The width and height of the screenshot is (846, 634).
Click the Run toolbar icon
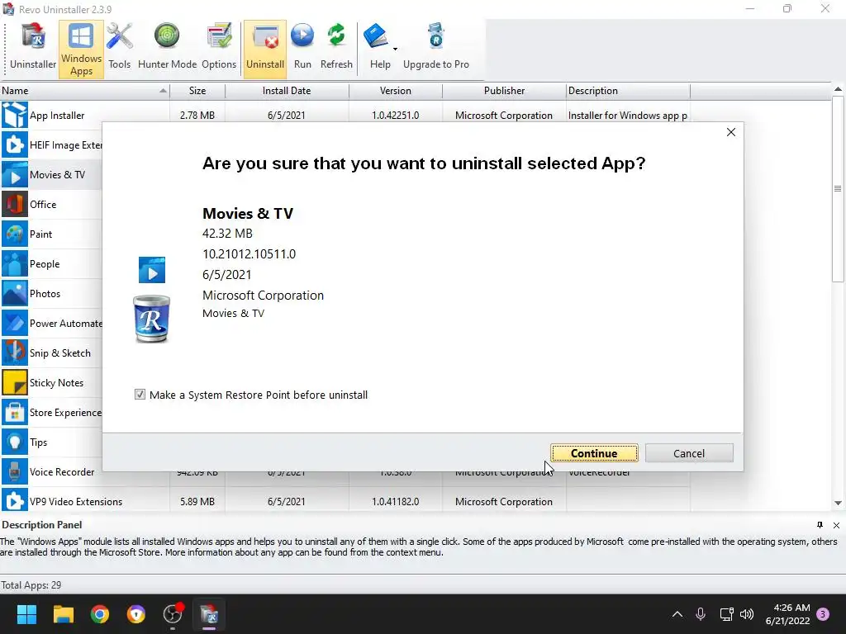(x=302, y=47)
